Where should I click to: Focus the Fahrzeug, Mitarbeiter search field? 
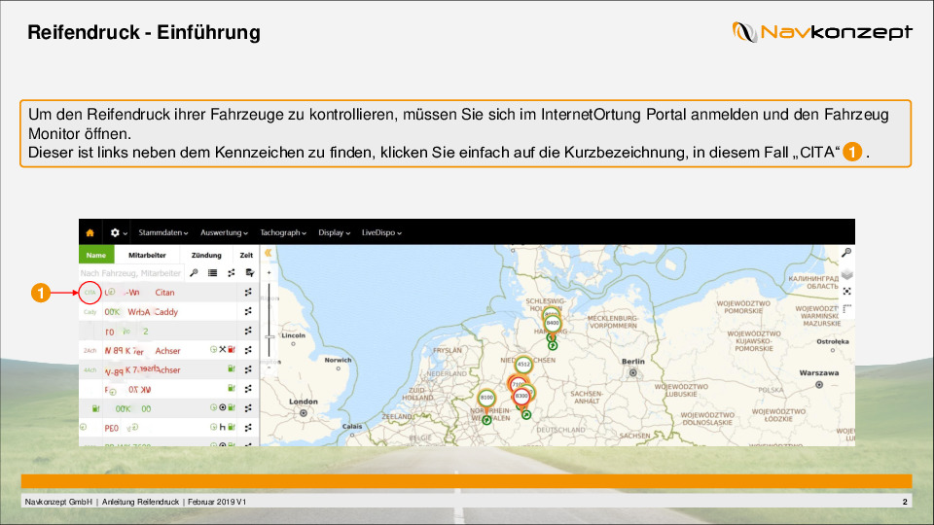click(x=131, y=273)
